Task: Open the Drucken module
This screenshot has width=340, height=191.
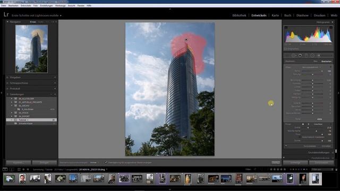Action: click(x=319, y=15)
